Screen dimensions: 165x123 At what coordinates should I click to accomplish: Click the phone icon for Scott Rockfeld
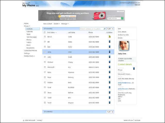[x=110, y=87]
